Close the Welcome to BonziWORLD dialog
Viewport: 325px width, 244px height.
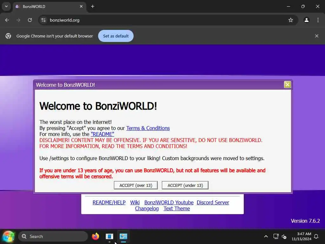coord(287,85)
